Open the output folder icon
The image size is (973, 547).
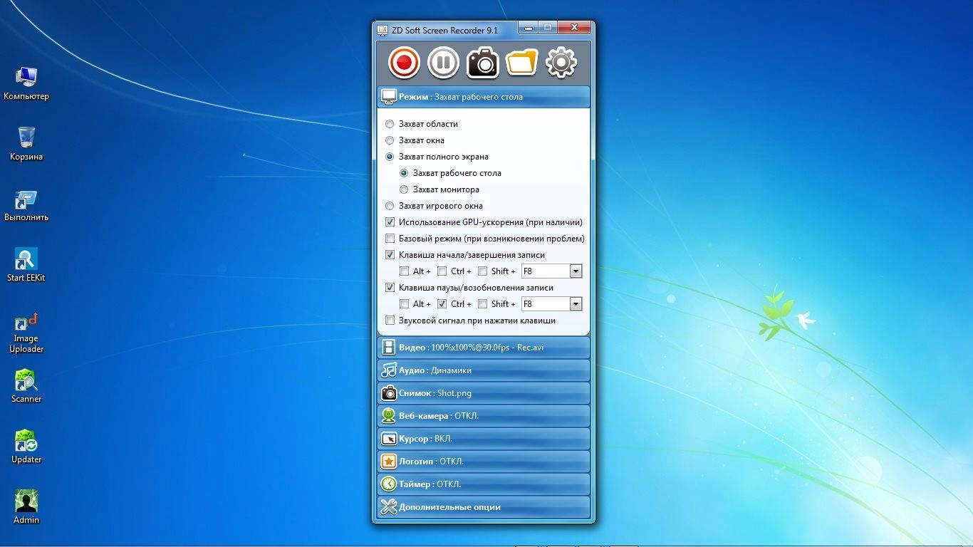tap(521, 63)
